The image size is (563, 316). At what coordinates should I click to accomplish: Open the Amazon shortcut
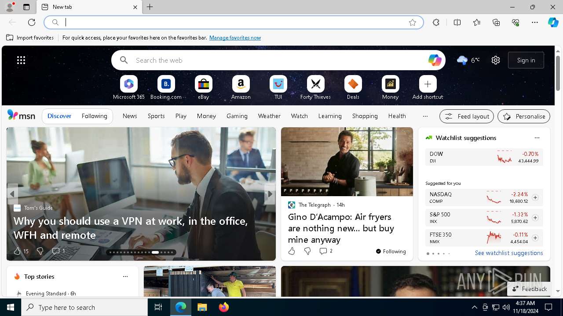coord(241,88)
